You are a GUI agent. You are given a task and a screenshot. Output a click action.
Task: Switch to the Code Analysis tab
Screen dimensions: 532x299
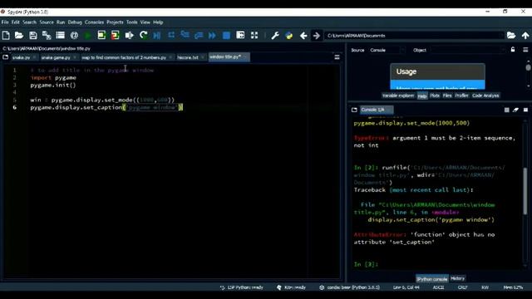(x=485, y=96)
